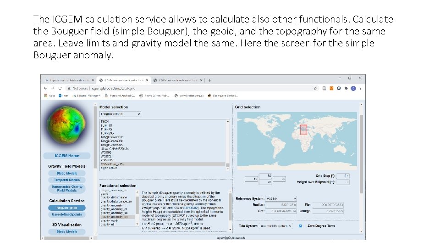This screenshot has width=440, height=248.
Task: Open the Editorial Manager bookmark
Action: [x=86, y=96]
